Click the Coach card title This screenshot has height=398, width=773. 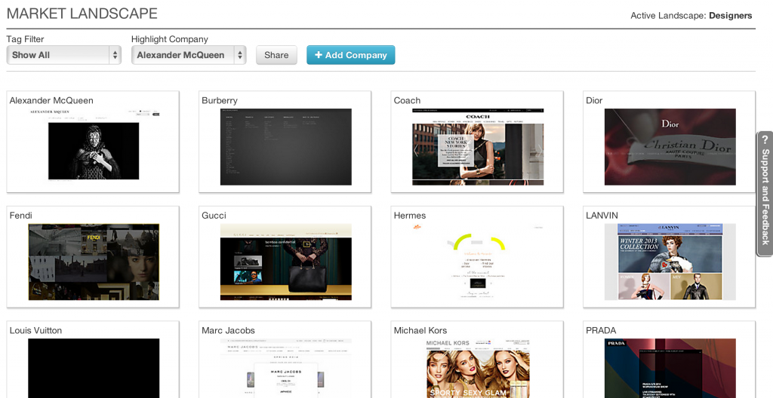coord(407,100)
